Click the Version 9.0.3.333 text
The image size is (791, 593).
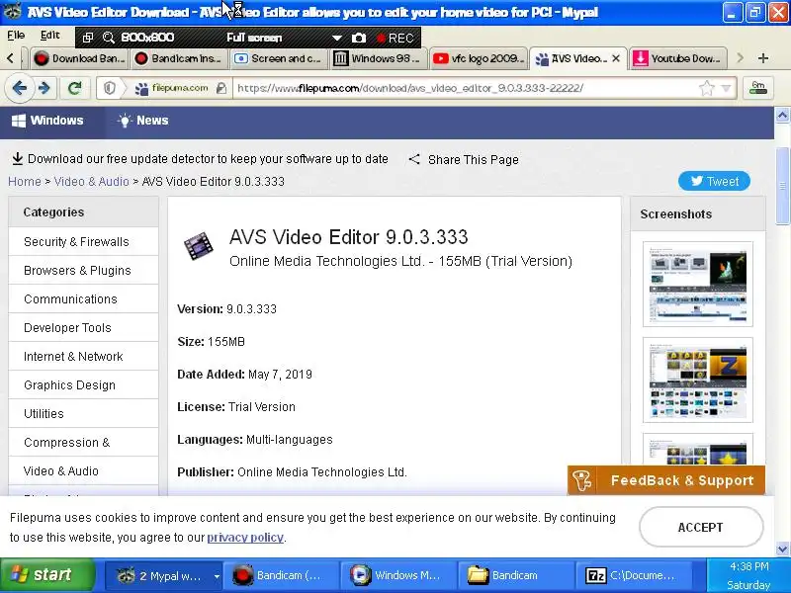tap(227, 309)
